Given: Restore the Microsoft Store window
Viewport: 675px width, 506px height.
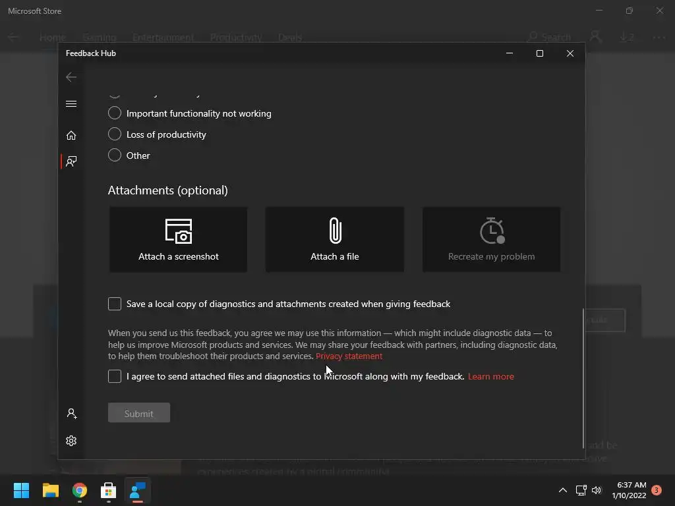Looking at the screenshot, I should [x=630, y=11].
